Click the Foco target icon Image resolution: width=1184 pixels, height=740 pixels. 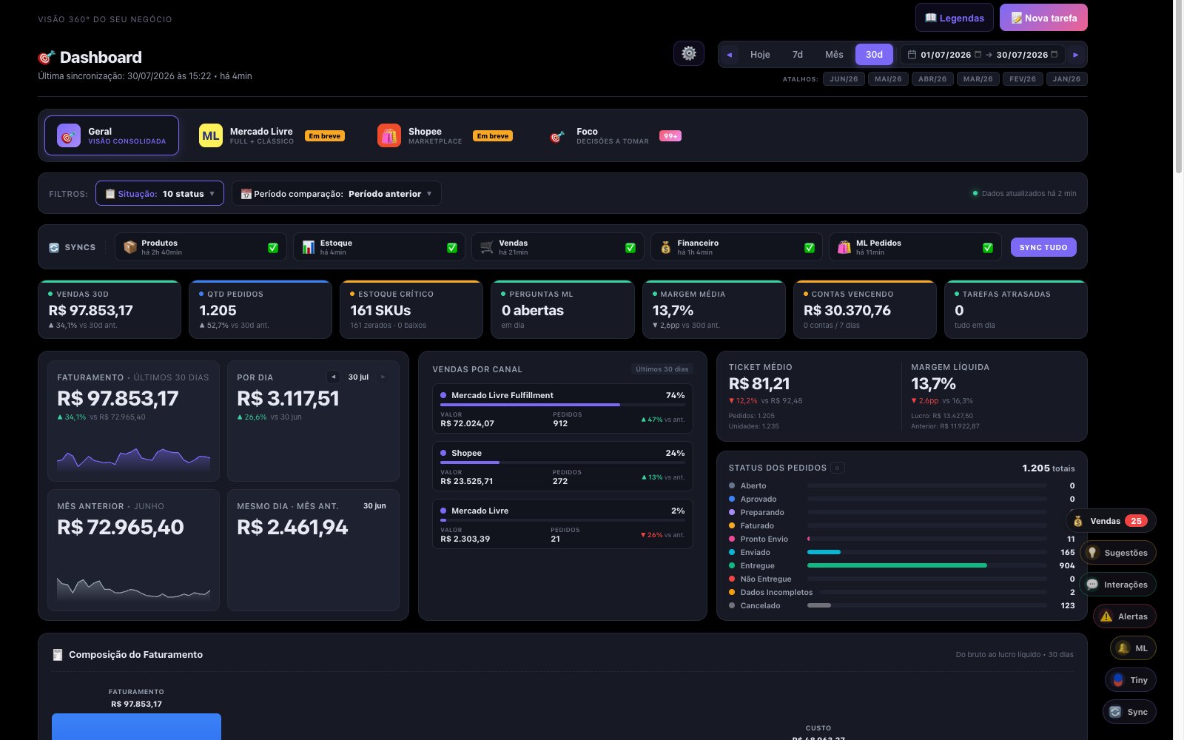click(557, 136)
